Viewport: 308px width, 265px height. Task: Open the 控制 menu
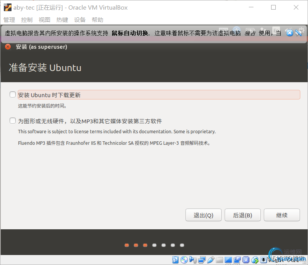coord(27,20)
